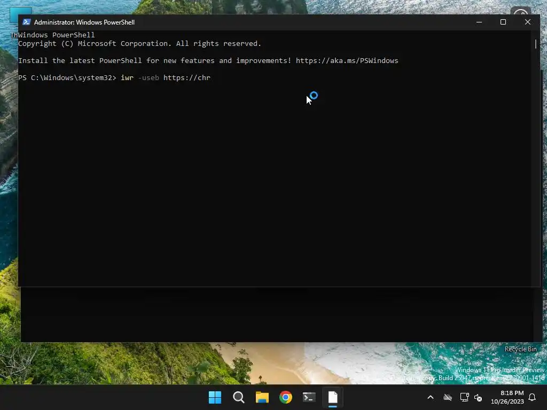
Task: Click the OneDrive cloud tray icon
Action: (448, 397)
